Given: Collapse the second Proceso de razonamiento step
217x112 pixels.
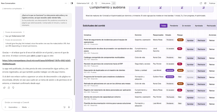Looking at the screenshot, I should [15, 40].
